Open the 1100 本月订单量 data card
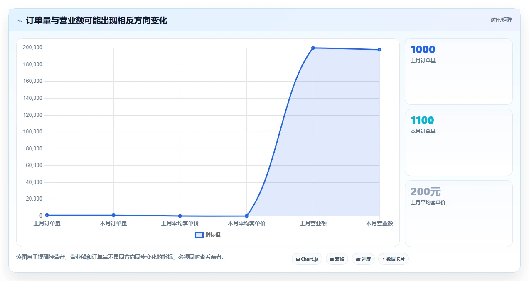This screenshot has width=529, height=281. point(458,143)
